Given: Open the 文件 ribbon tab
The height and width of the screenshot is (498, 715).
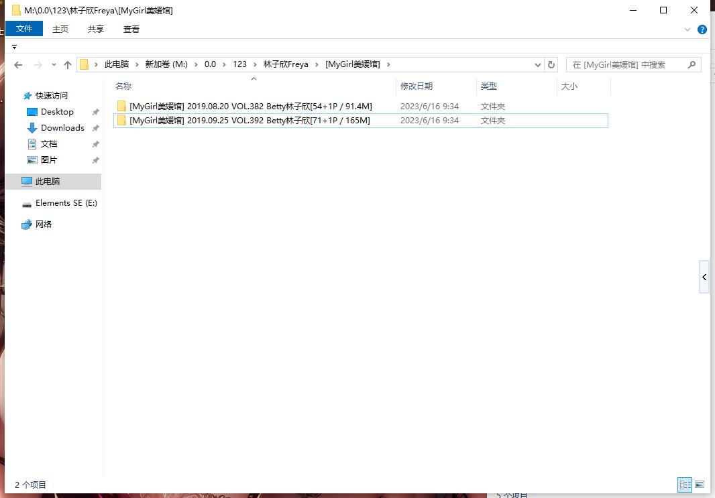Looking at the screenshot, I should click(24, 29).
